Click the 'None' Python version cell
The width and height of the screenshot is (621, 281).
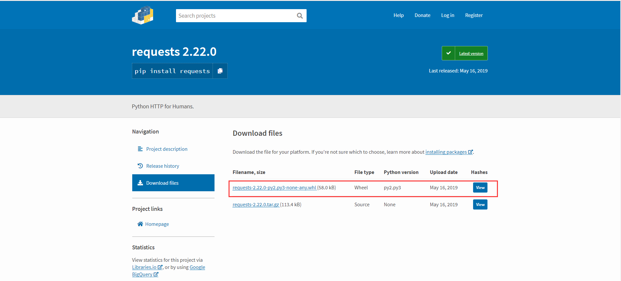pos(390,205)
